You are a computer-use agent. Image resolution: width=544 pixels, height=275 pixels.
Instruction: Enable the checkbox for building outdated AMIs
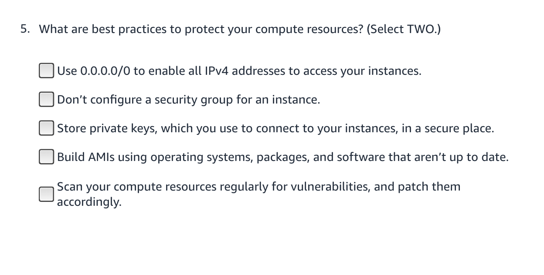tap(46, 157)
